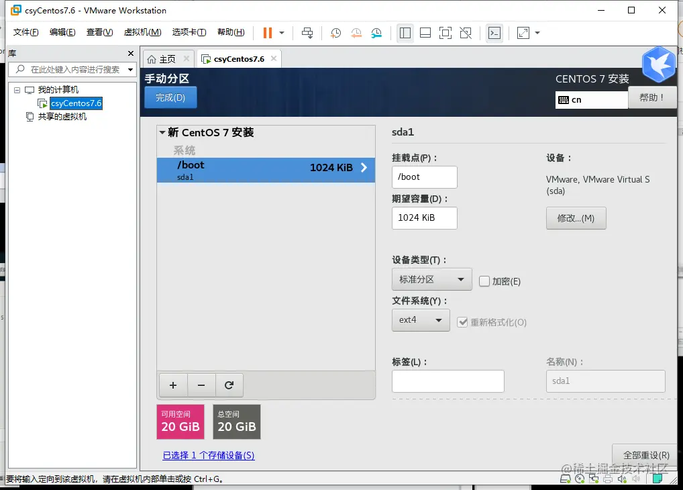Open the 已选择 1 个存储设备(S) link
The width and height of the screenshot is (683, 490).
click(209, 455)
